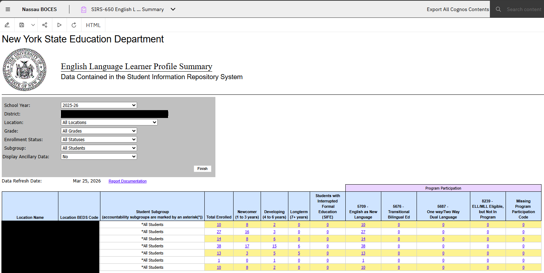The height and width of the screenshot is (273, 544).
Task: Click the Newcomer value 17
Action: pos(247,246)
